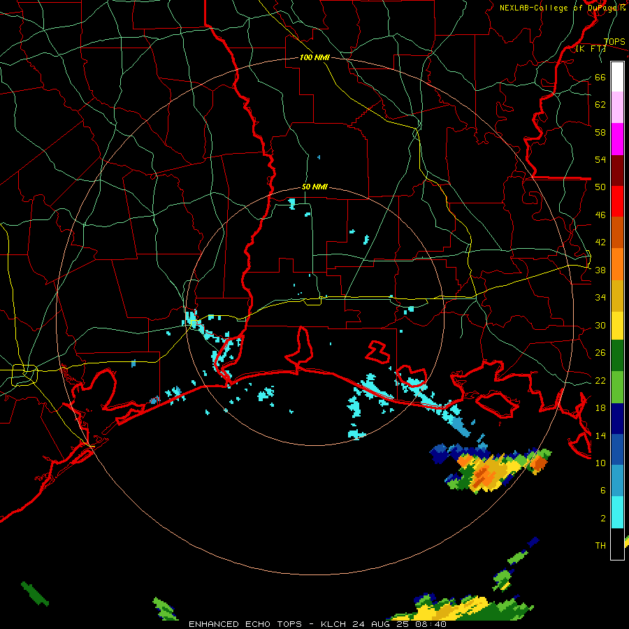Screen dimensions: 629x629
Task: Click the 30 legend value
Action: [x=600, y=325]
